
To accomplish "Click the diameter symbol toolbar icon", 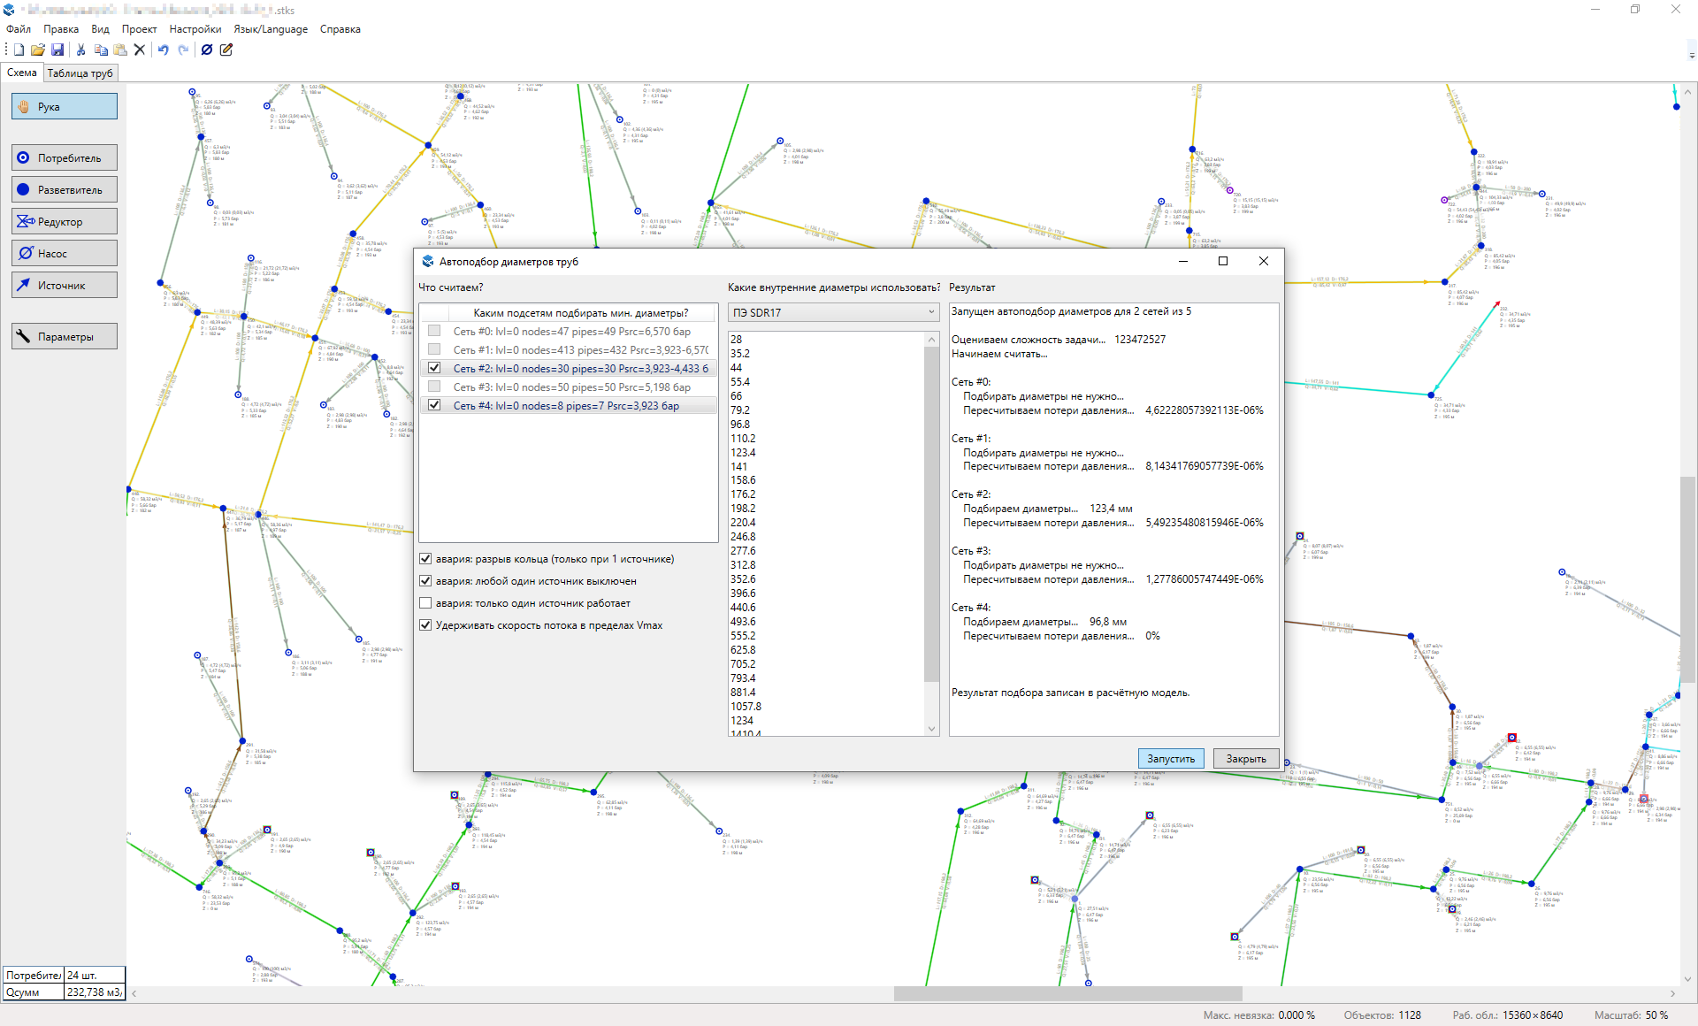I will [x=207, y=50].
